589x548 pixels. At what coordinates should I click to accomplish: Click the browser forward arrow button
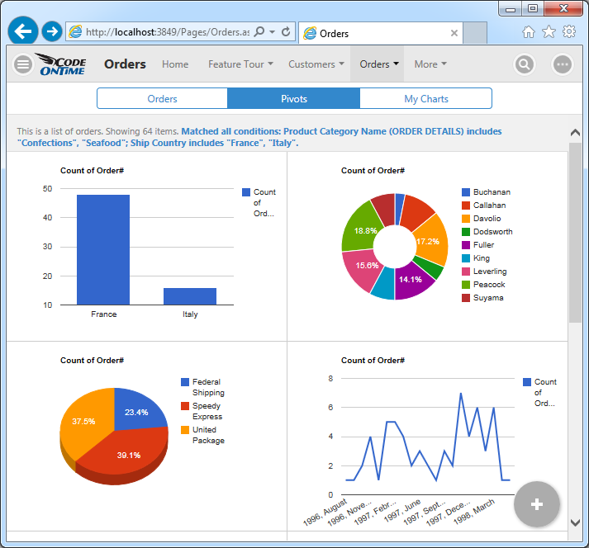[x=51, y=31]
